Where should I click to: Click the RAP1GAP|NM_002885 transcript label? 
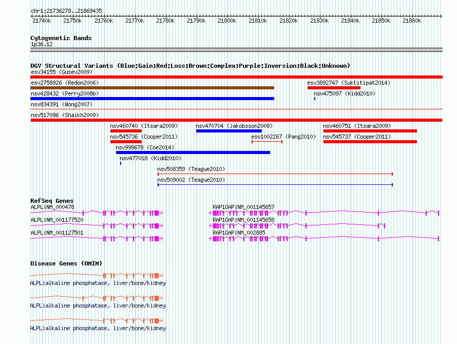click(239, 233)
